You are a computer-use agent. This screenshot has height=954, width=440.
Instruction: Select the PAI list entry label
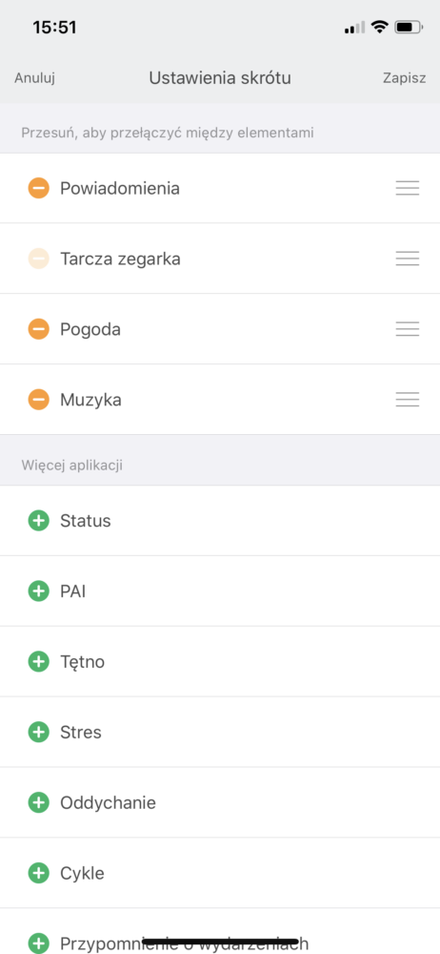(72, 591)
